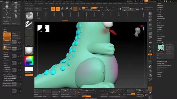Open the Live Boolean tab
Image resolution: width=177 pixels, height=99 pixels.
tap(46, 9)
